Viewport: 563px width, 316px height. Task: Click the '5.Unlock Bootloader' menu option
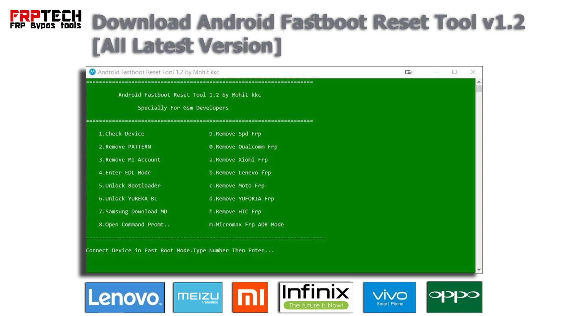pos(129,185)
